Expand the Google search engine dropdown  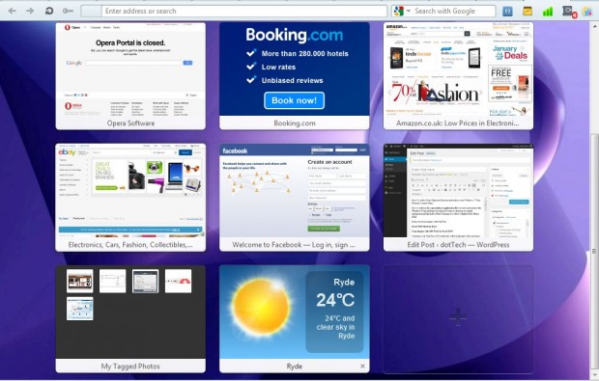click(x=408, y=11)
